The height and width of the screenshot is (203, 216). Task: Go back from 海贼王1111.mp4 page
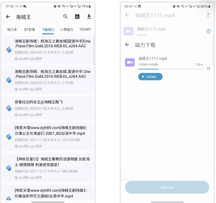click(127, 15)
